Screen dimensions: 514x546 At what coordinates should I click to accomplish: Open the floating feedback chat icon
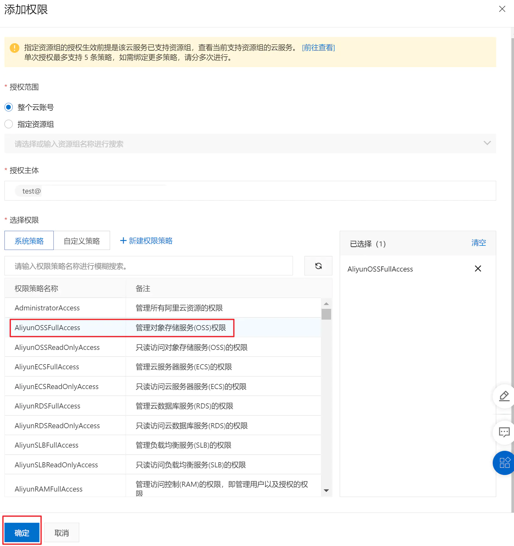tap(504, 432)
